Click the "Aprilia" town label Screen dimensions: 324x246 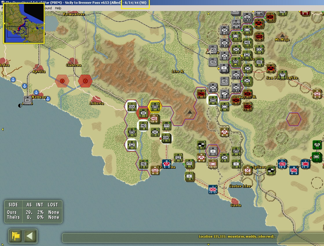[39, 71]
